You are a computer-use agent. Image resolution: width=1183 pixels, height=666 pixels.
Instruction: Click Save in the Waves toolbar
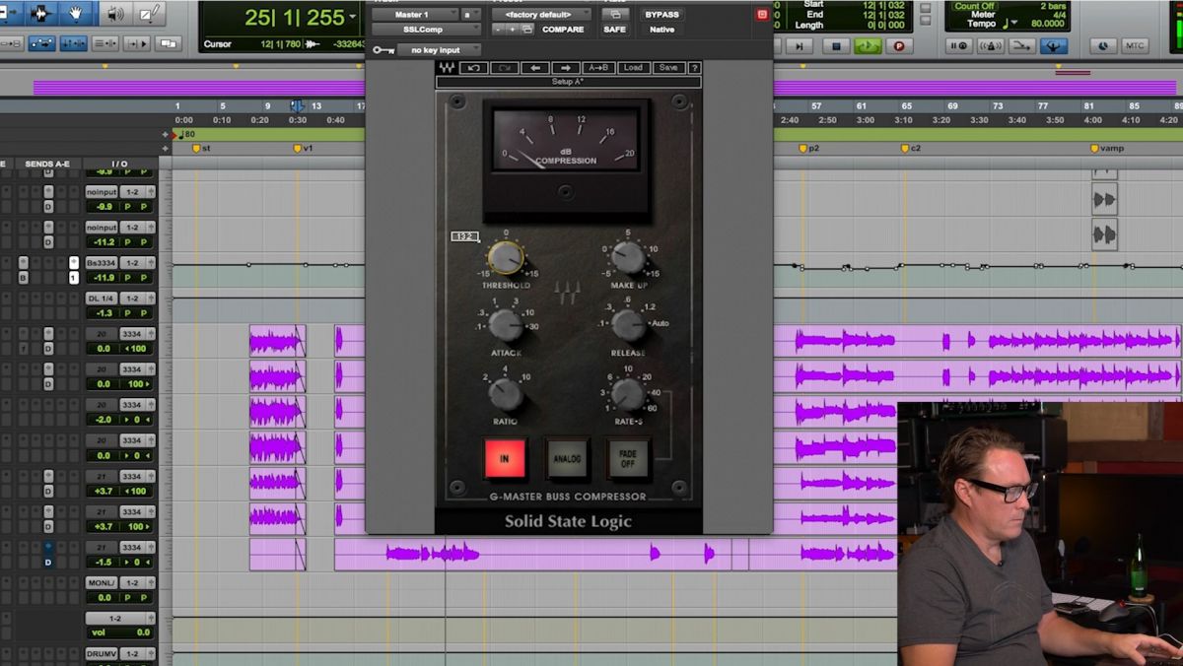pos(666,67)
